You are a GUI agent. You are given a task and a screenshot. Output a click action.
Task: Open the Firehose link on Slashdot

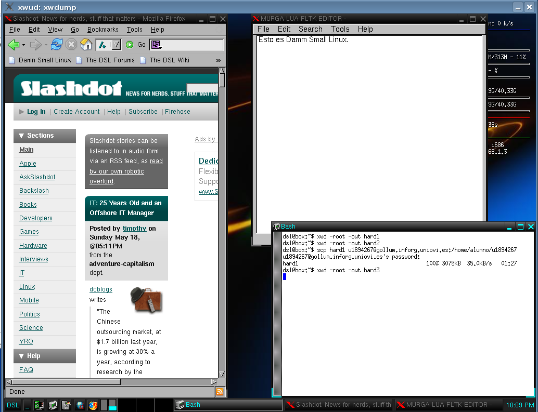pyautogui.click(x=177, y=112)
